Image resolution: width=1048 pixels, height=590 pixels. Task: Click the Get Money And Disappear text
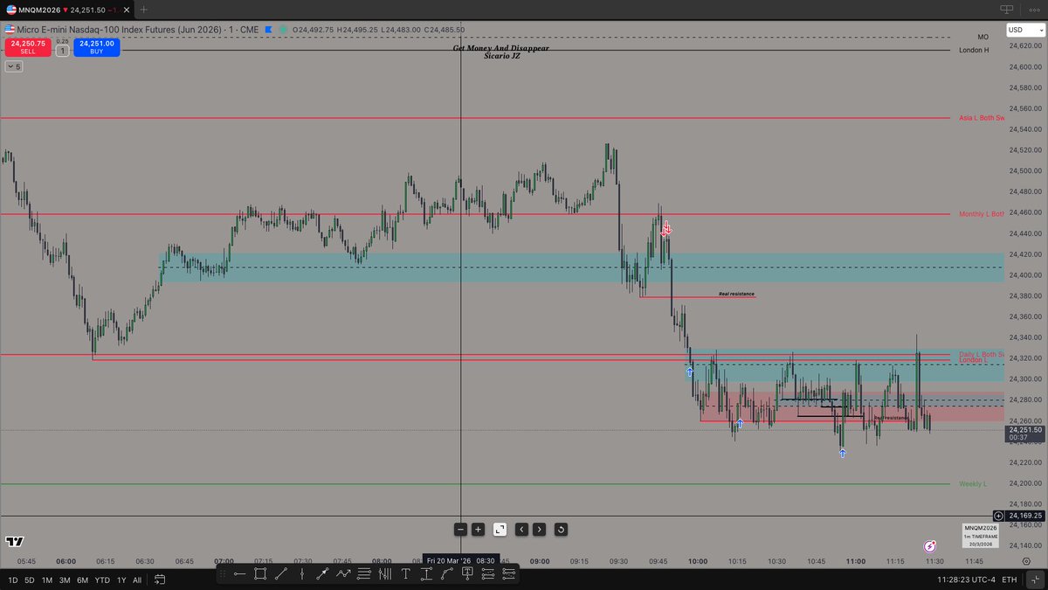click(x=500, y=48)
